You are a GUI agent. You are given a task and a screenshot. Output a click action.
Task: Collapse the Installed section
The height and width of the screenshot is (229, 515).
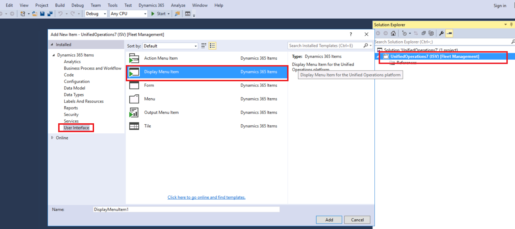[52, 44]
